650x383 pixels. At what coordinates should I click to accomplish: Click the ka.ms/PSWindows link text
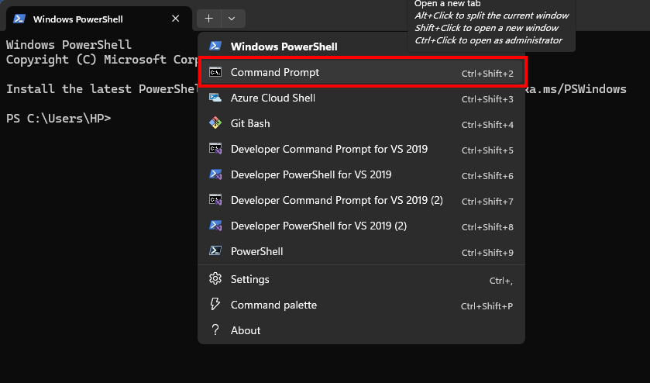click(576, 89)
